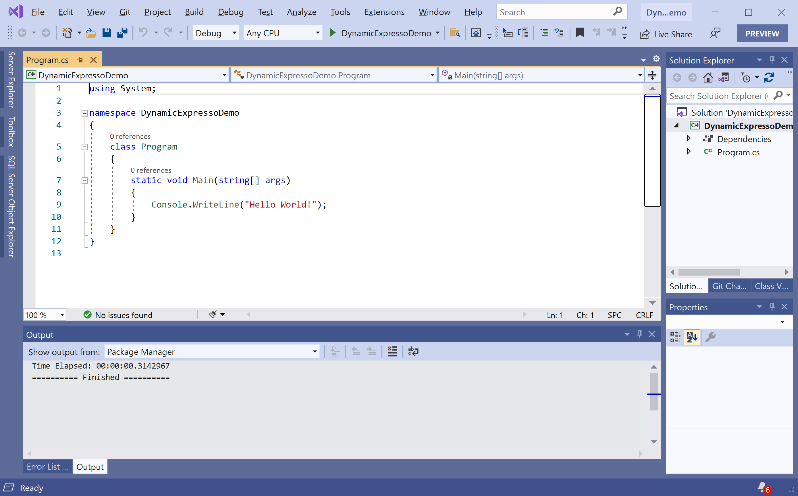Click the Solution Explorer horizontal scrollbar
This screenshot has width=798, height=496.
click(x=709, y=272)
